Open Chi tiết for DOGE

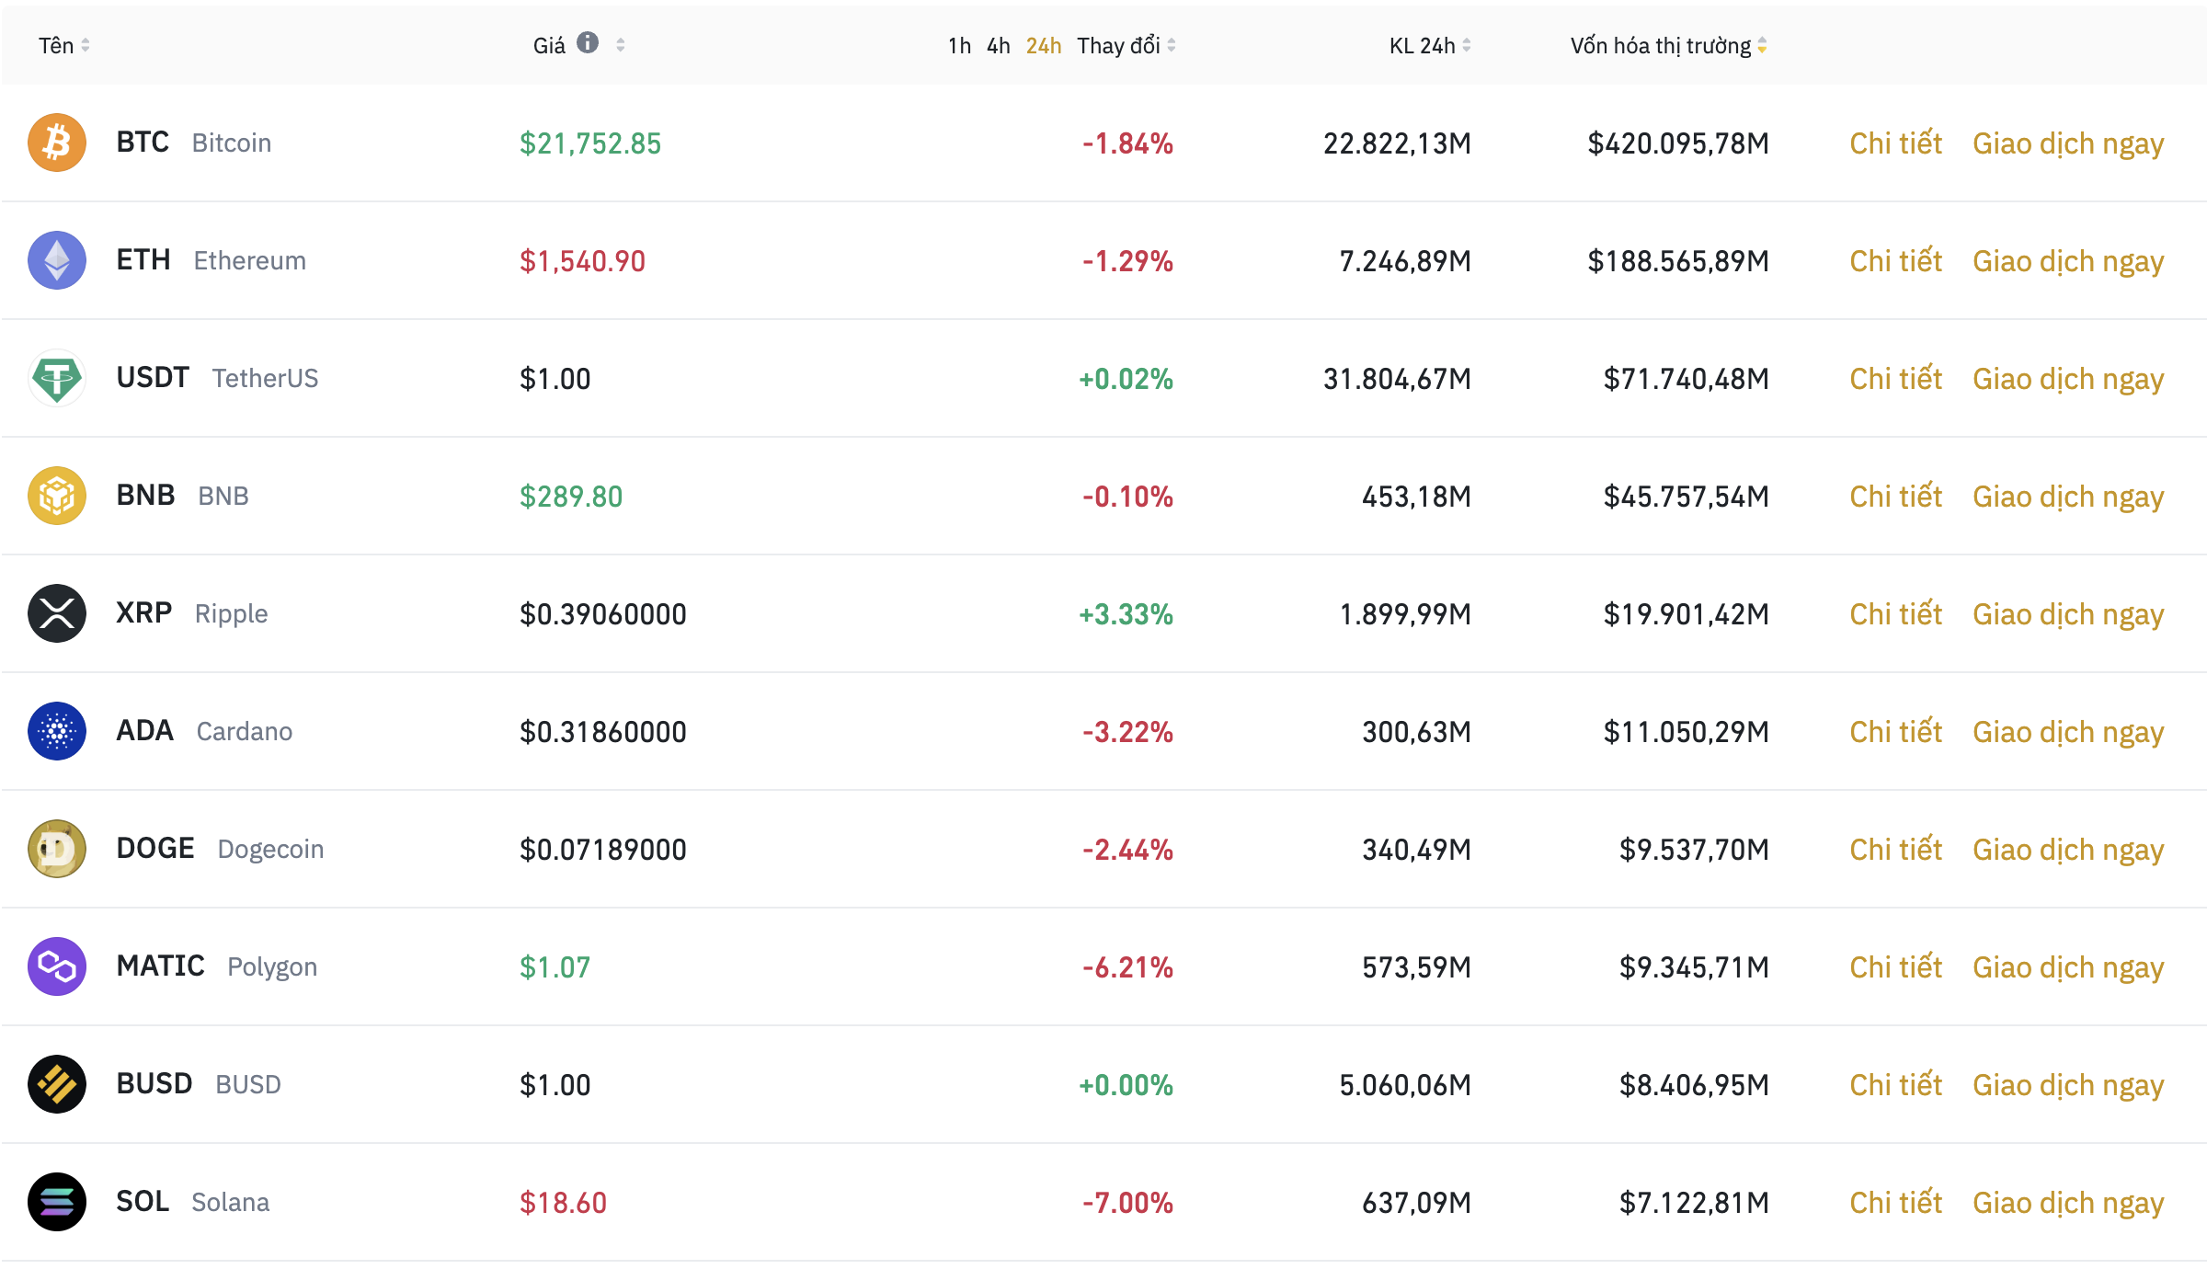pos(1895,850)
